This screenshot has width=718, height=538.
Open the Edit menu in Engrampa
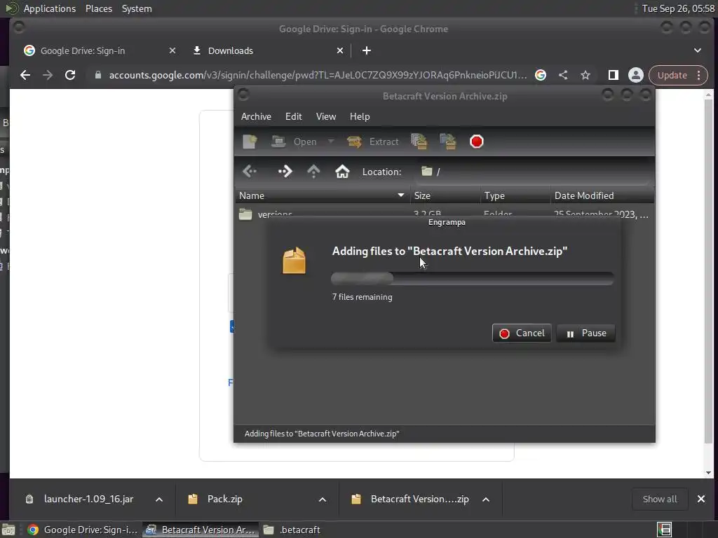pyautogui.click(x=294, y=117)
